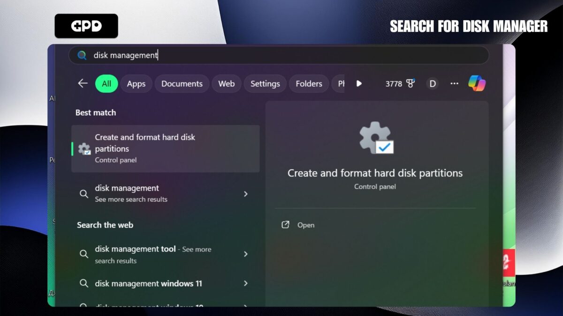
Task: Switch to the Documents filter
Action: click(x=182, y=83)
